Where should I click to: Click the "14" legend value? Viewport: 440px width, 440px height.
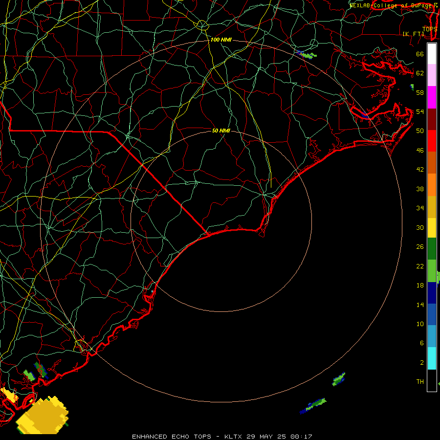pos(420,305)
